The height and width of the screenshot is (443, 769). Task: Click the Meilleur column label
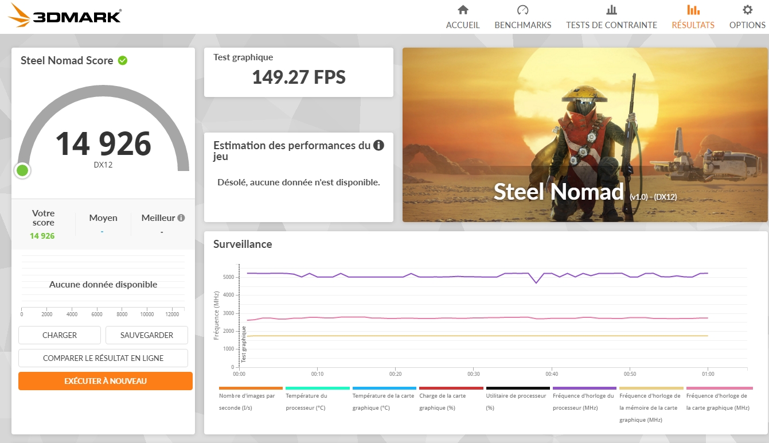coord(158,218)
